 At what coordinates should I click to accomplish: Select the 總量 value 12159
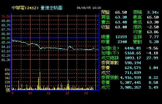pos(121,37)
